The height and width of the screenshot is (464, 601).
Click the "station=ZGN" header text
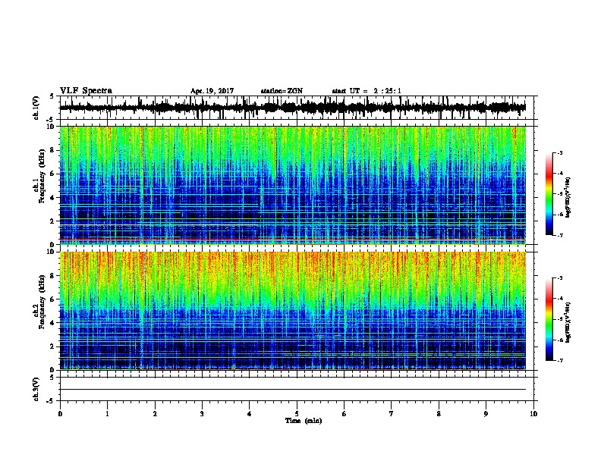tap(282, 91)
